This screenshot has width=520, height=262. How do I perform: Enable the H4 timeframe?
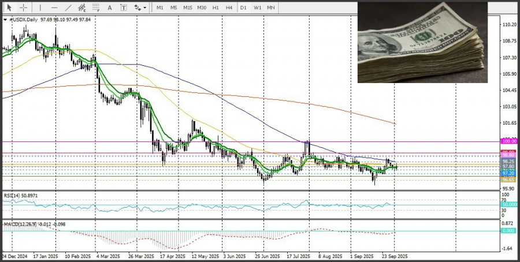pos(229,8)
